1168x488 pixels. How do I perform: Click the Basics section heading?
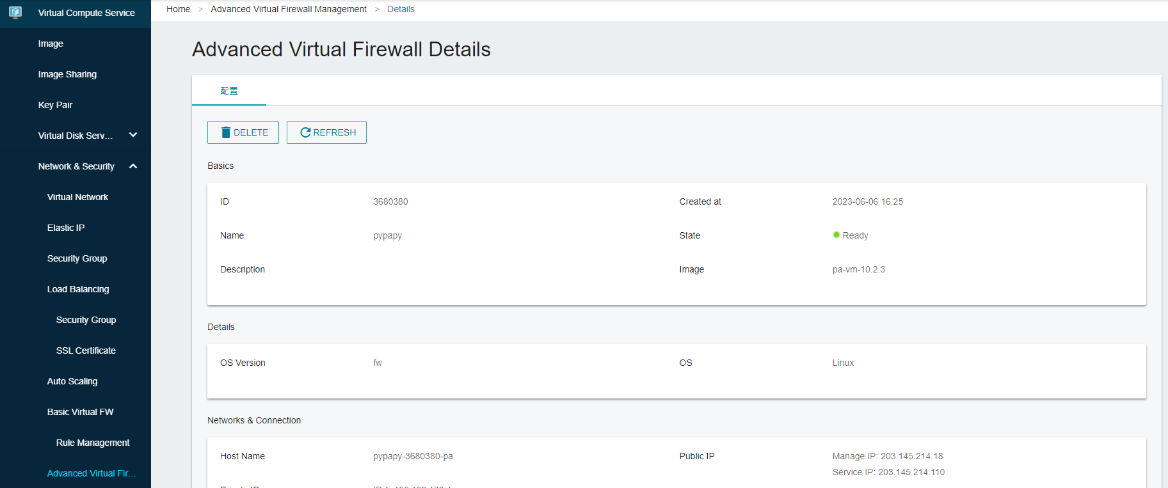click(x=220, y=166)
